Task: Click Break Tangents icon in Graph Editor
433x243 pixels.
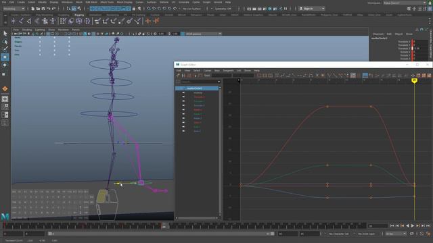Action: coord(329,76)
